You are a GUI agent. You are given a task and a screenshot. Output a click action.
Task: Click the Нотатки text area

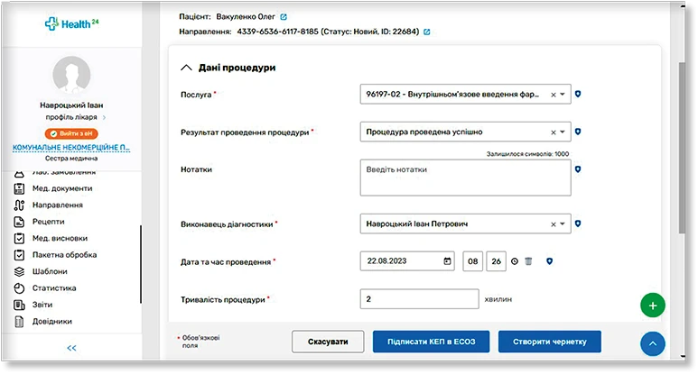(x=466, y=178)
